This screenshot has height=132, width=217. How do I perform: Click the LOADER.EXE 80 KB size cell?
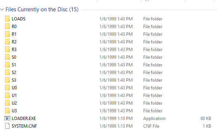tap(206, 119)
